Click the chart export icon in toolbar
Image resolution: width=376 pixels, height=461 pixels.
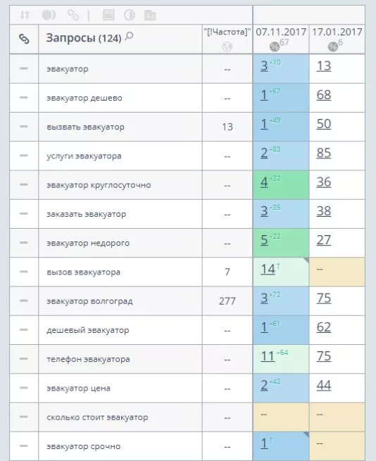150,15
